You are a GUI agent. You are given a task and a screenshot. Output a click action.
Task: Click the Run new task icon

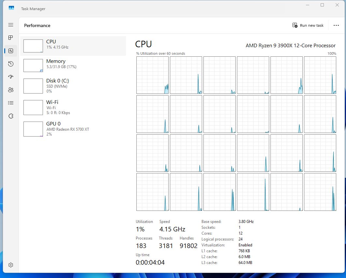coord(295,25)
